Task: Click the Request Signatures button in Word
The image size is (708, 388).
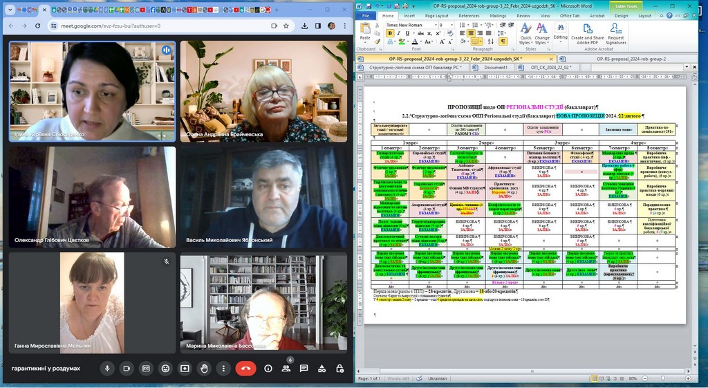Action: 615,35
